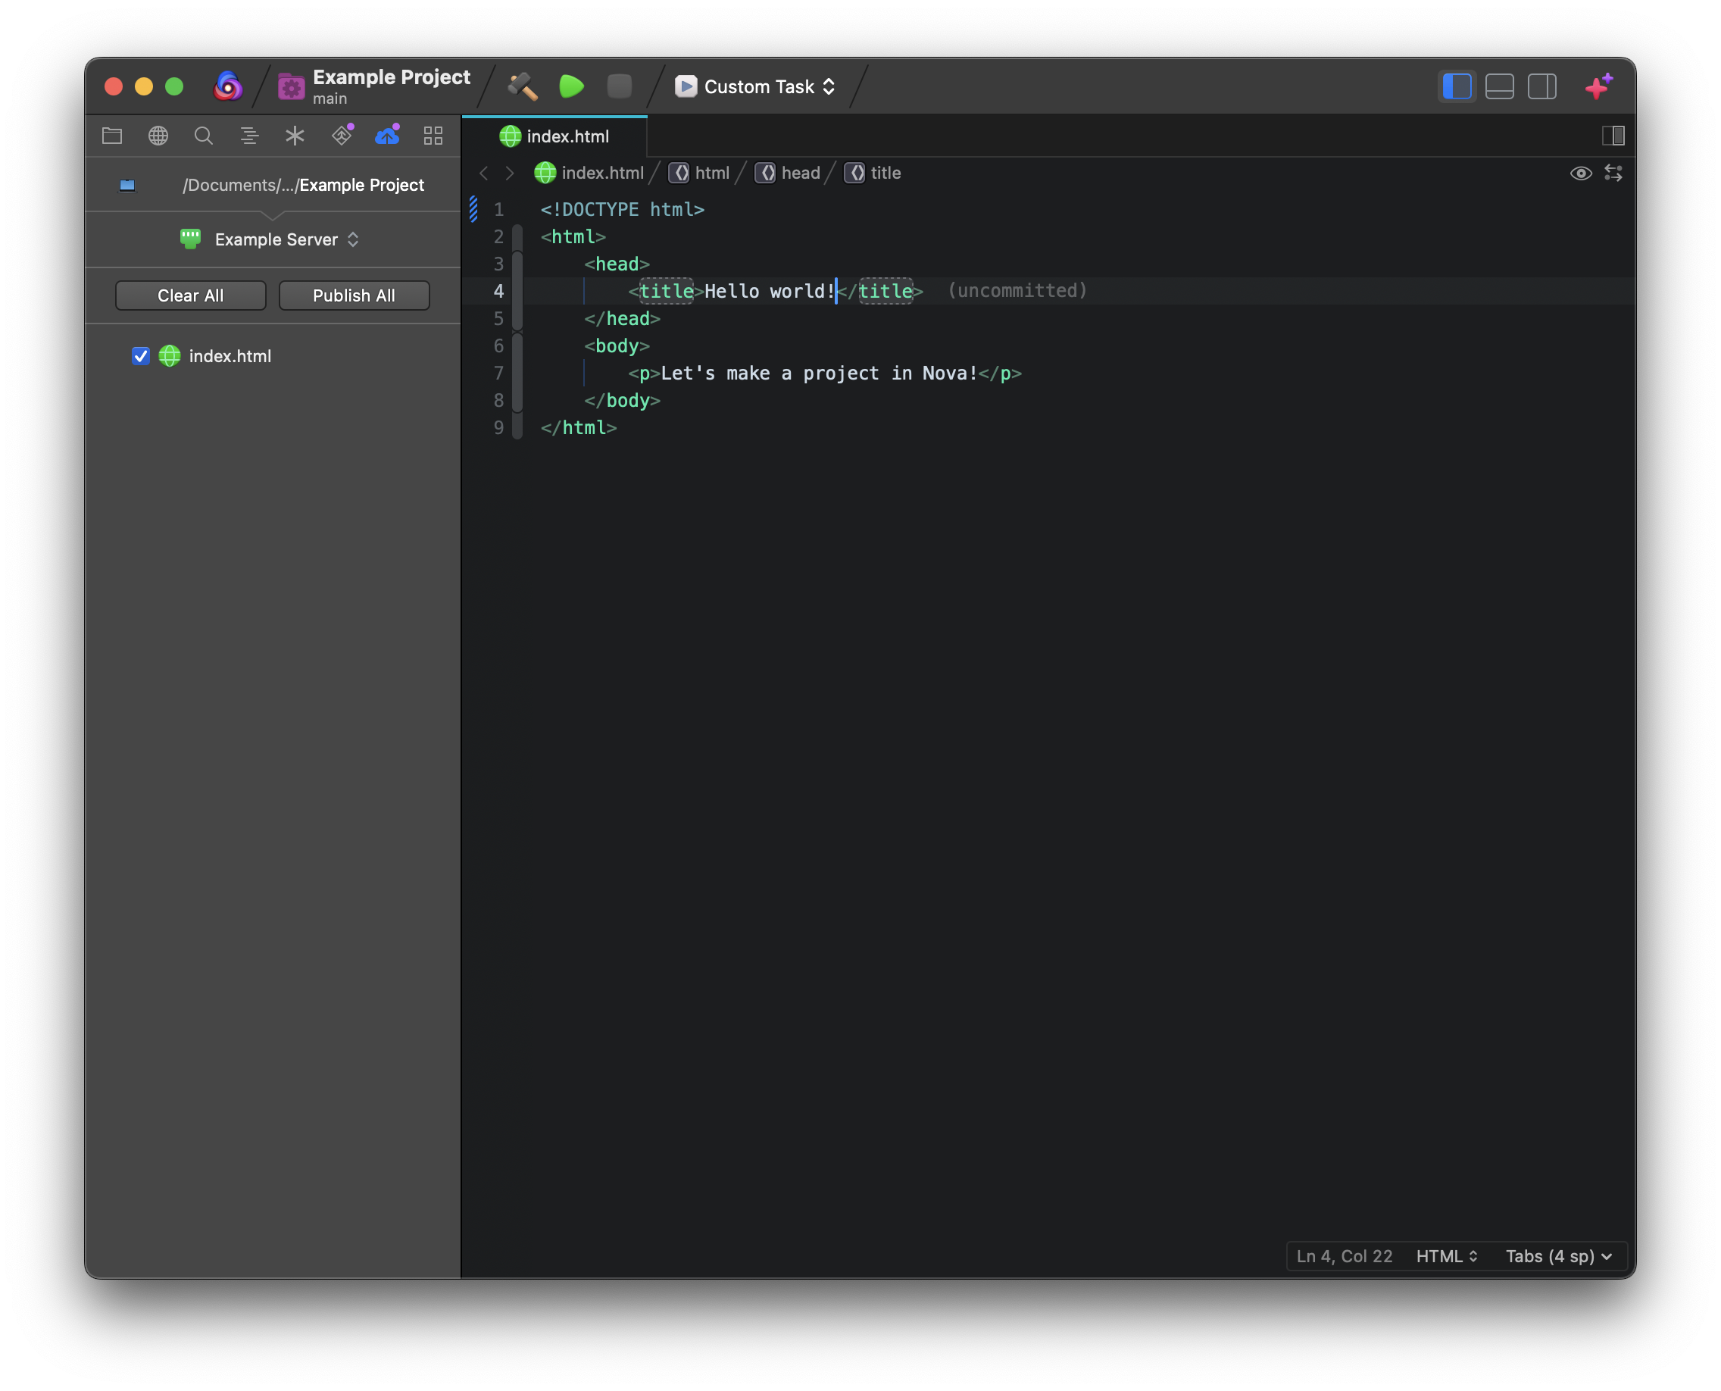Collapse the html fold marker on line 2
This screenshot has height=1391, width=1721.
tap(517, 237)
